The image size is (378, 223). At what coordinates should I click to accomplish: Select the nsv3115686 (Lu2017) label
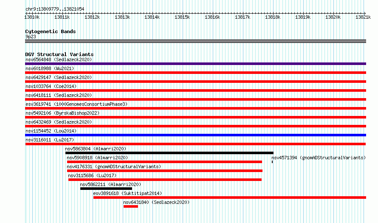click(92, 175)
